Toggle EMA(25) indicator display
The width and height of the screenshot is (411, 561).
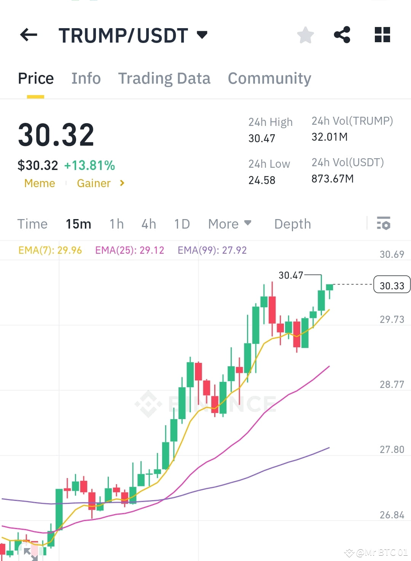[129, 250]
